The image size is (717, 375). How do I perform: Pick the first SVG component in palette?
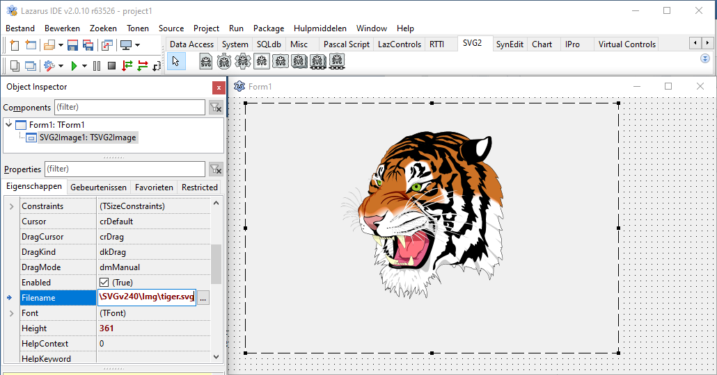point(206,62)
